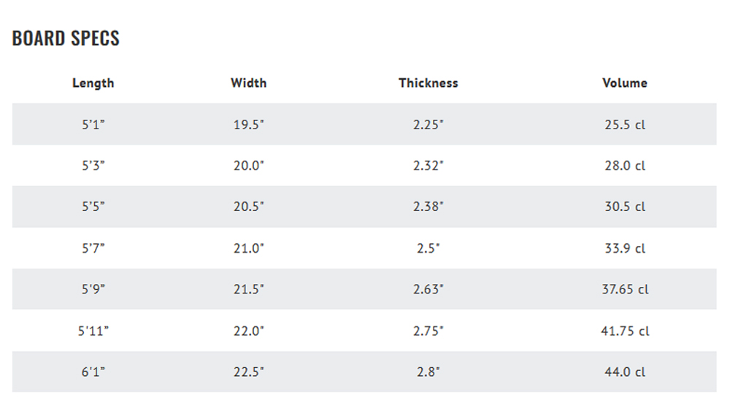Select the 5'1" length cell
Viewport: 730px width, 414px height.
click(x=93, y=124)
